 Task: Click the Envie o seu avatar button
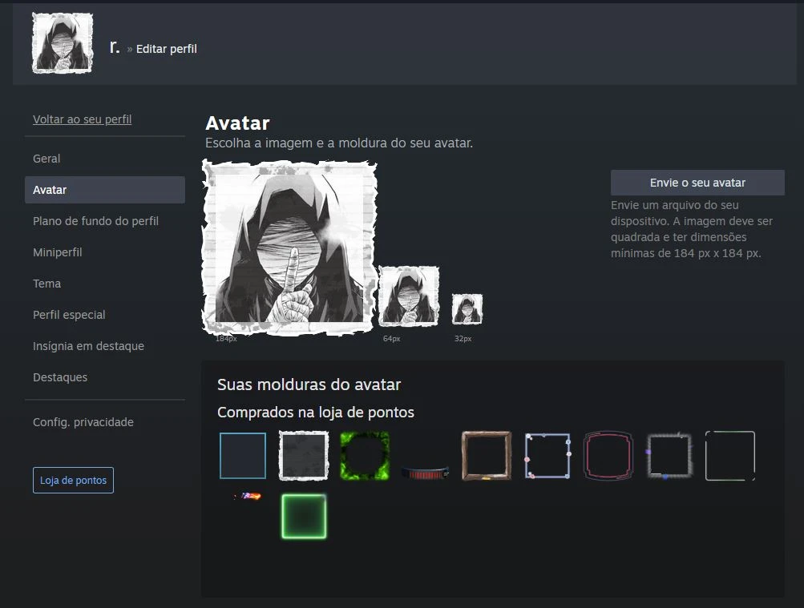pos(697,183)
